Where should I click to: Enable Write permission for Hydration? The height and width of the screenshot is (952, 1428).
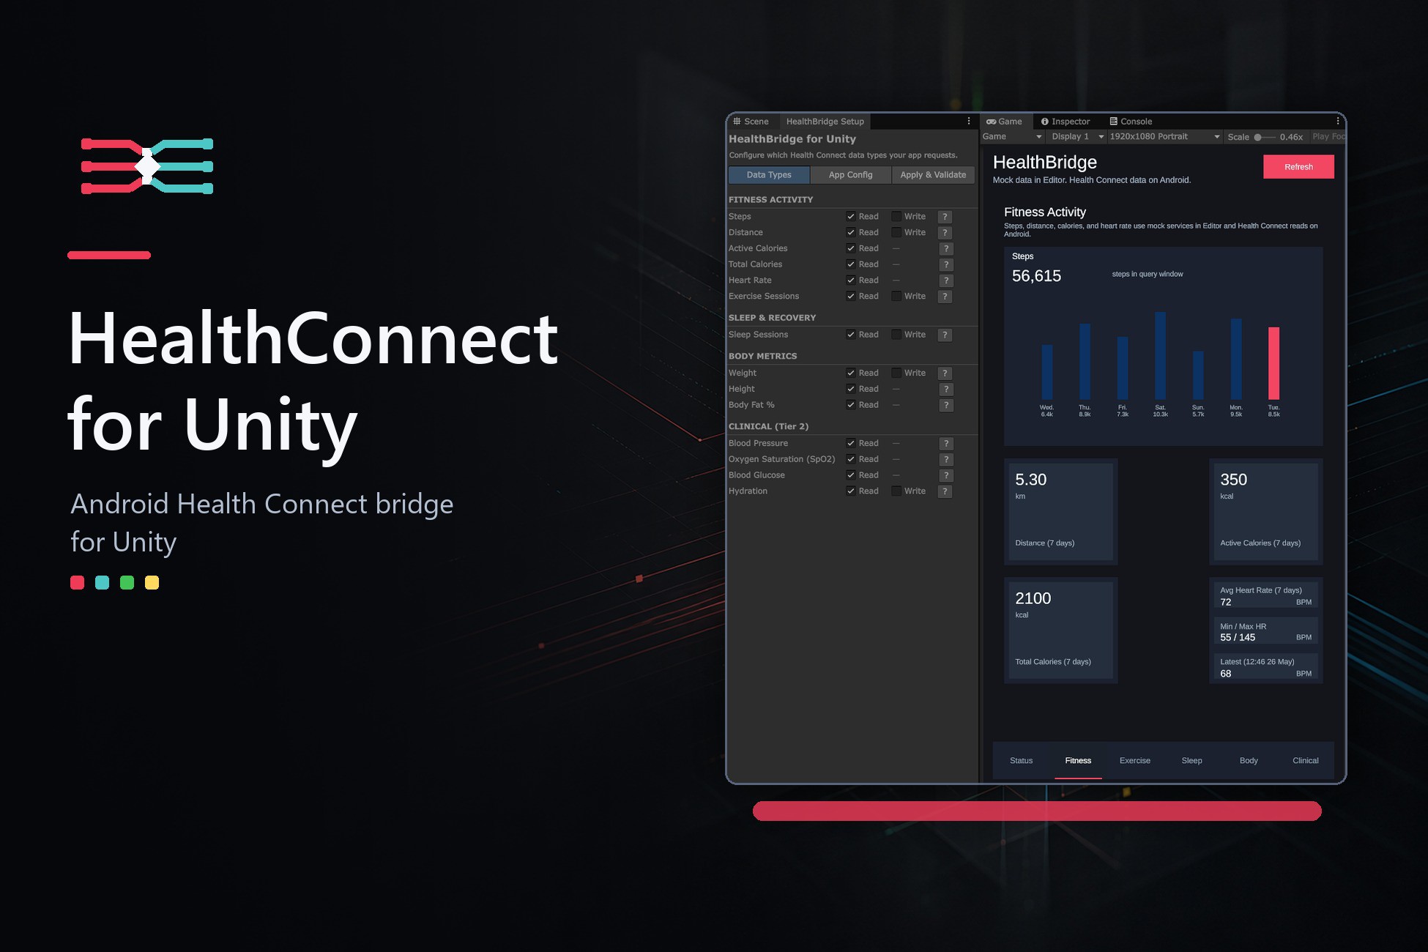[896, 491]
